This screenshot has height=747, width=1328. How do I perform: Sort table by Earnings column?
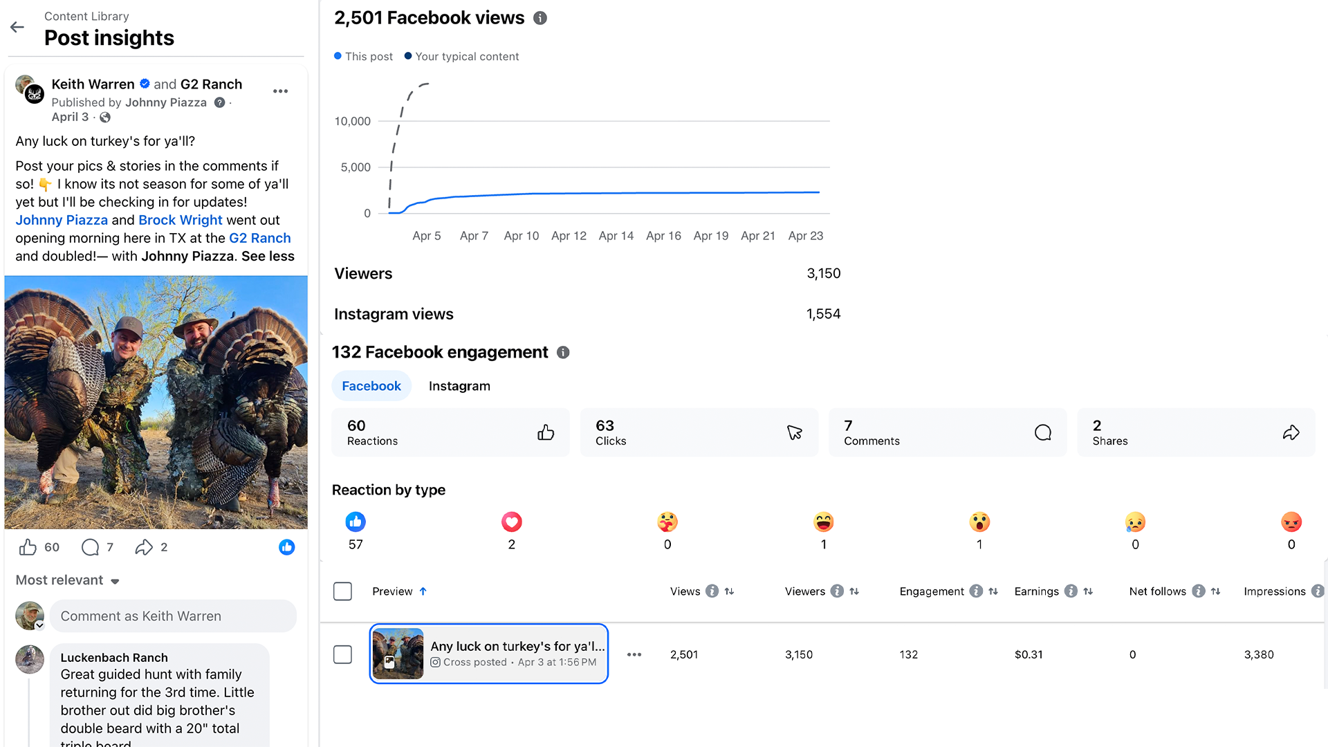[x=1088, y=591]
